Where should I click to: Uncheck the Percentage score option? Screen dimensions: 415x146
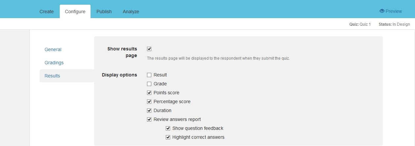(x=149, y=102)
